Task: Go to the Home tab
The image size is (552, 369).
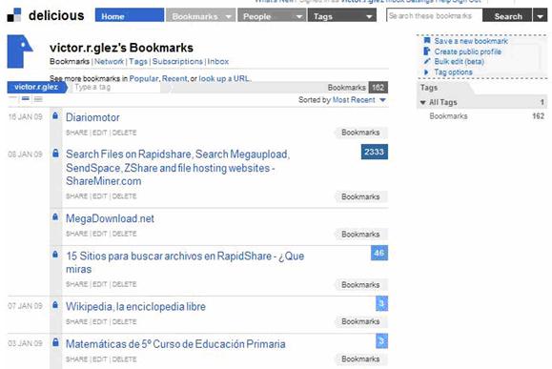Action: [x=130, y=16]
